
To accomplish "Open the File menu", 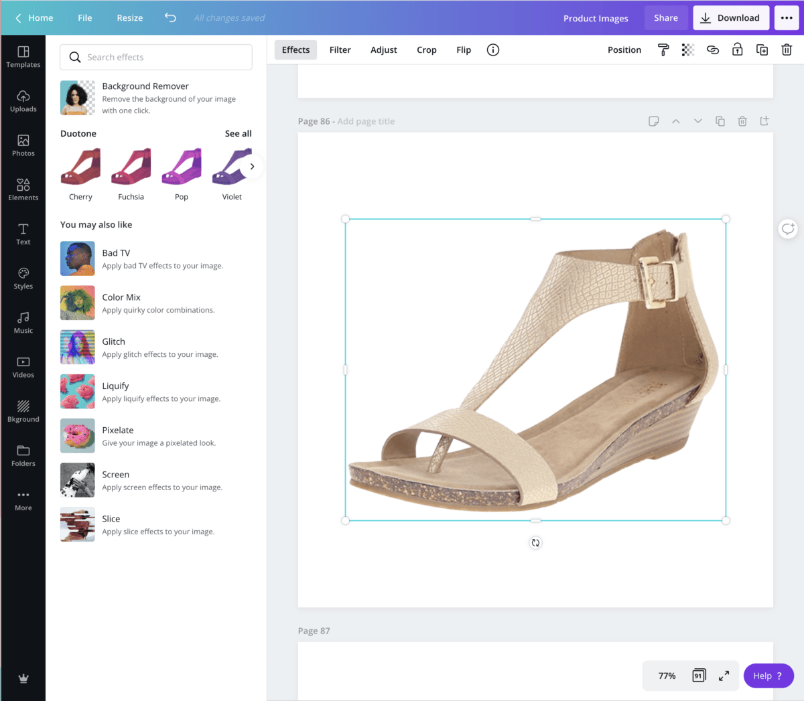I will (85, 18).
